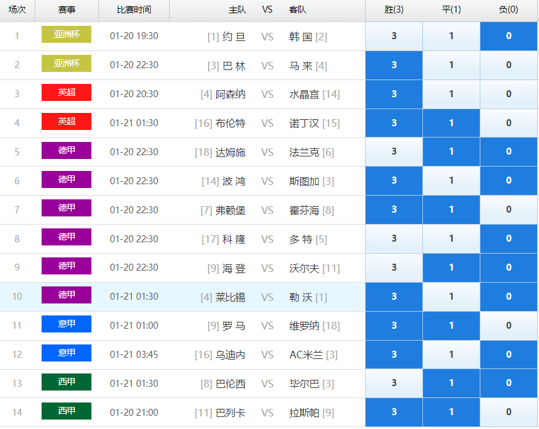The height and width of the screenshot is (429, 539).
Task: Deselect draw (1) for match 5 达姆施
Action: pyautogui.click(x=451, y=151)
